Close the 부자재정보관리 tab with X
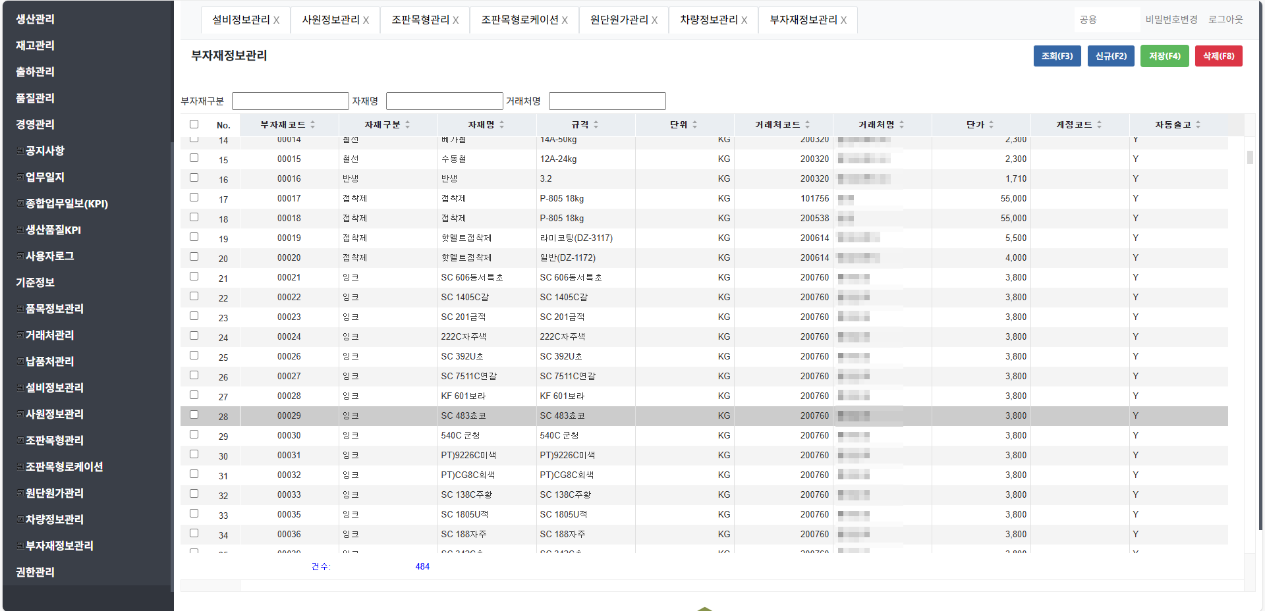 coord(843,20)
